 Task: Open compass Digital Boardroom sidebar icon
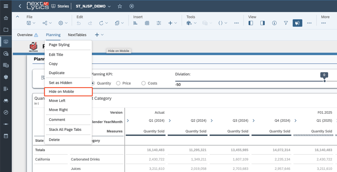6,112
